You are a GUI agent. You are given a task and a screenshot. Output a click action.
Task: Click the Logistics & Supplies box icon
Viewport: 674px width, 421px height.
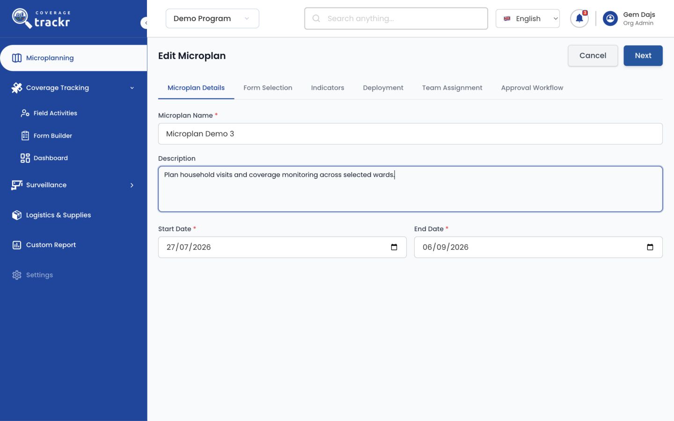click(x=17, y=215)
